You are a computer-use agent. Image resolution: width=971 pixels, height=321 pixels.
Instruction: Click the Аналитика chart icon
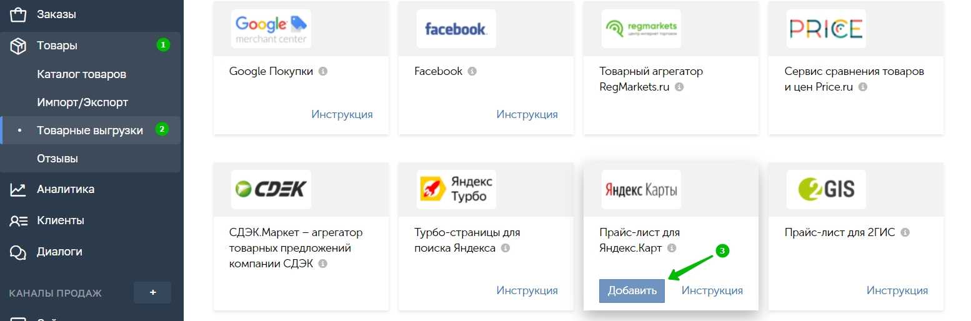(18, 189)
